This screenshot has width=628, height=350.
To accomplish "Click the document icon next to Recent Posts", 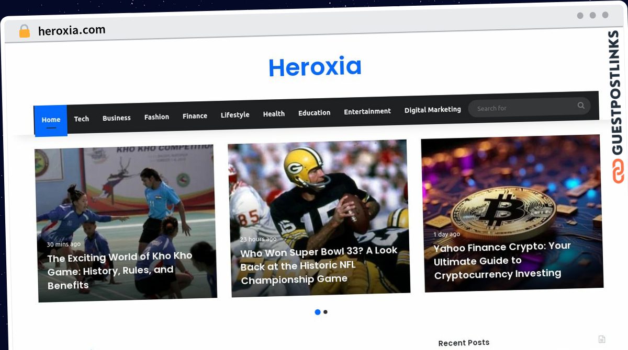I will tap(602, 339).
